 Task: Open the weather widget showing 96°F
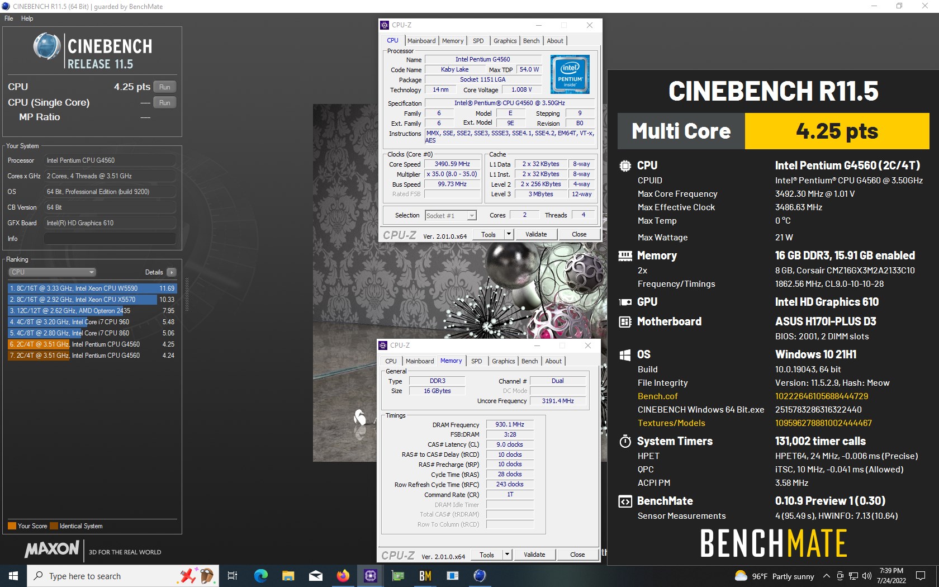(774, 576)
